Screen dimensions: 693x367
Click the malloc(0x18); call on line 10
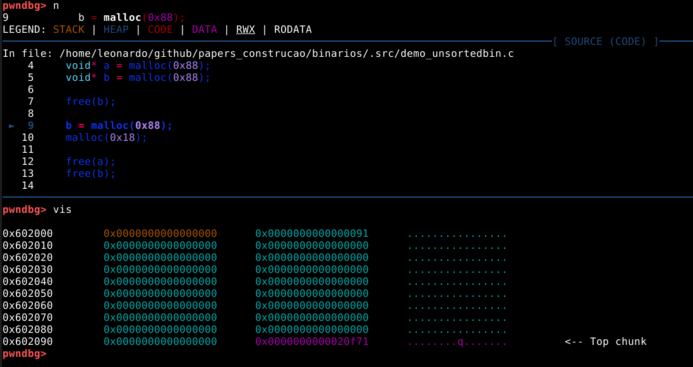(106, 138)
